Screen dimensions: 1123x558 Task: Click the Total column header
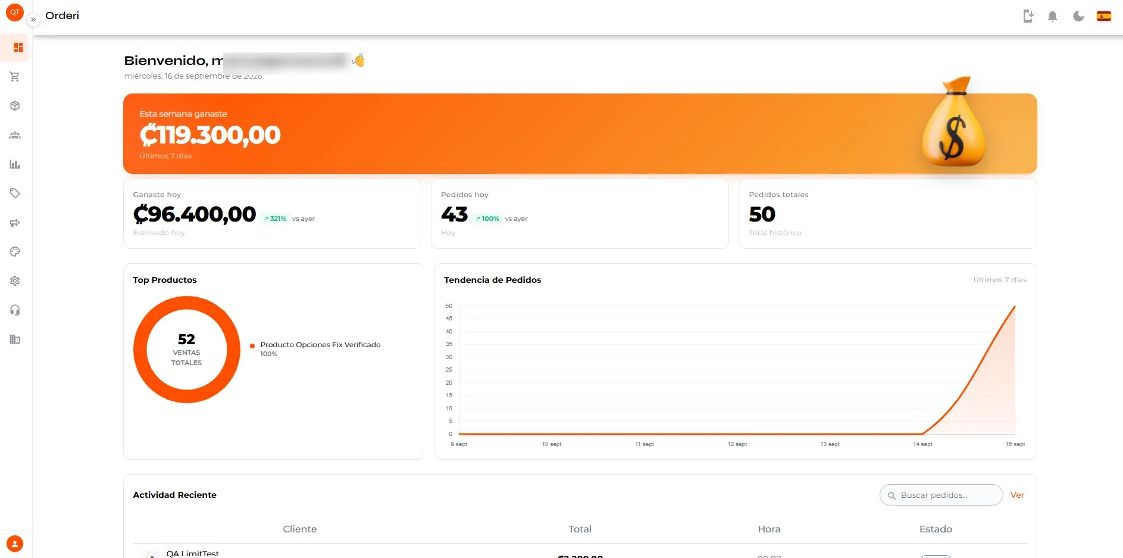[580, 529]
